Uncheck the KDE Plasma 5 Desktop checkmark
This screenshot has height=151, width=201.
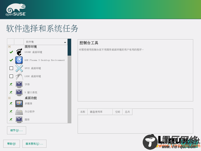(11, 60)
